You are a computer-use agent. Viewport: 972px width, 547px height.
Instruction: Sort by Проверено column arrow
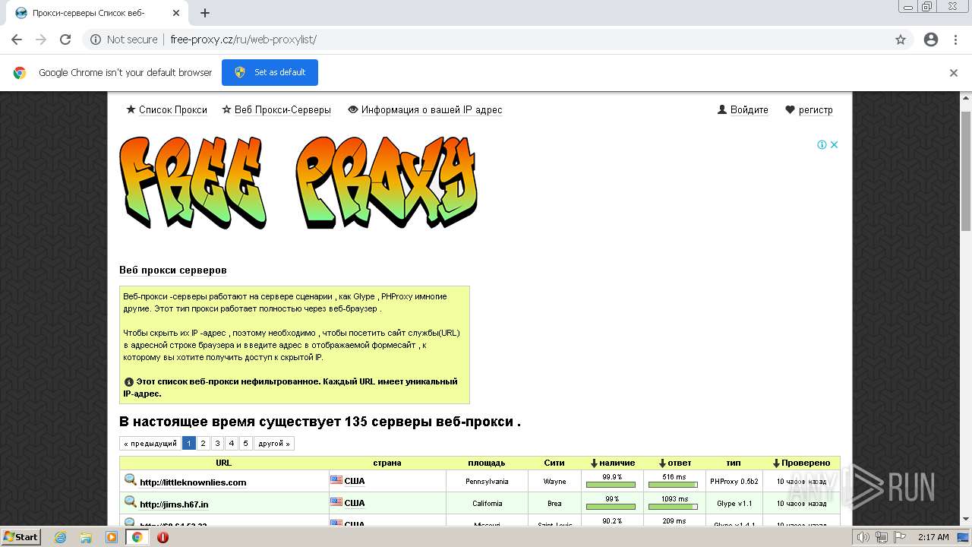pyautogui.click(x=776, y=463)
